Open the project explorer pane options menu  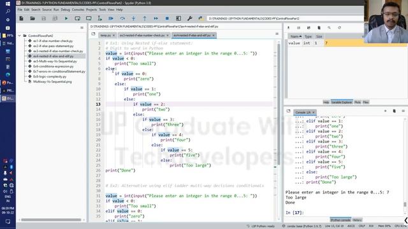point(82,27)
